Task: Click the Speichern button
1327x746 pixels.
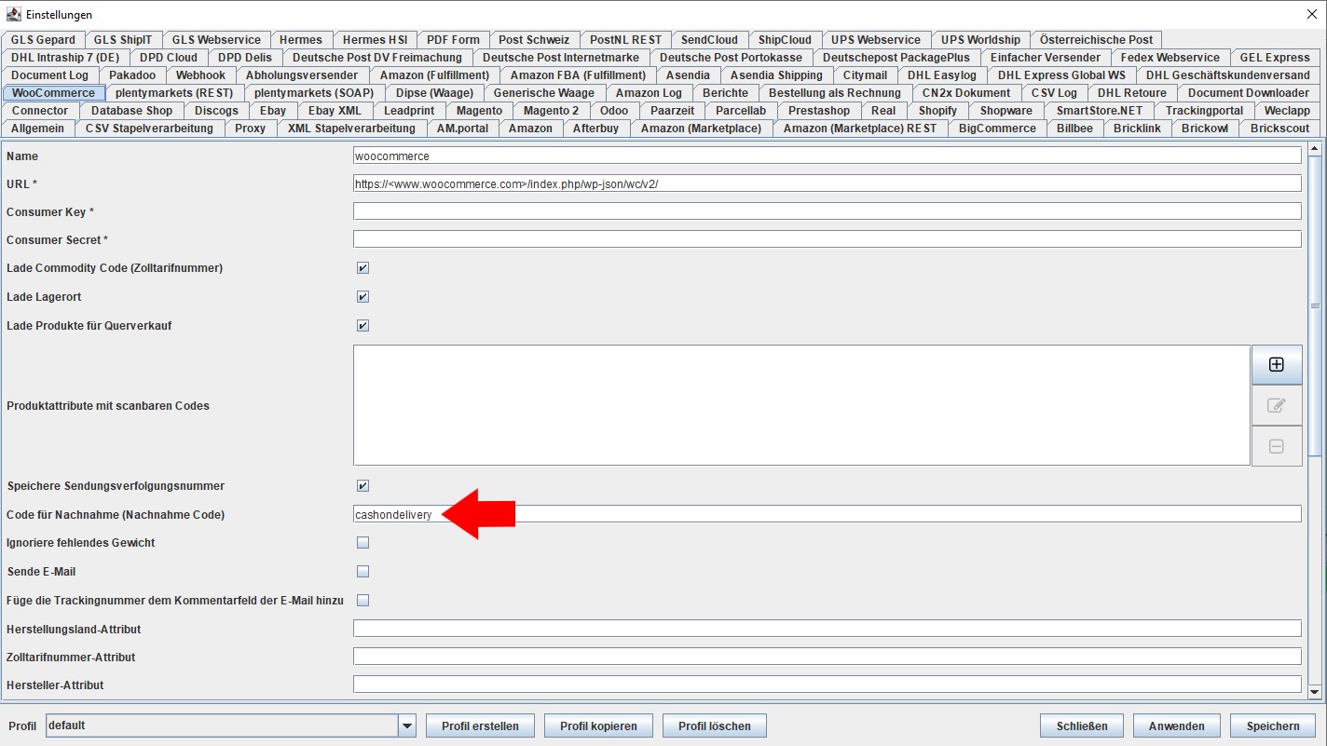Action: [x=1272, y=726]
